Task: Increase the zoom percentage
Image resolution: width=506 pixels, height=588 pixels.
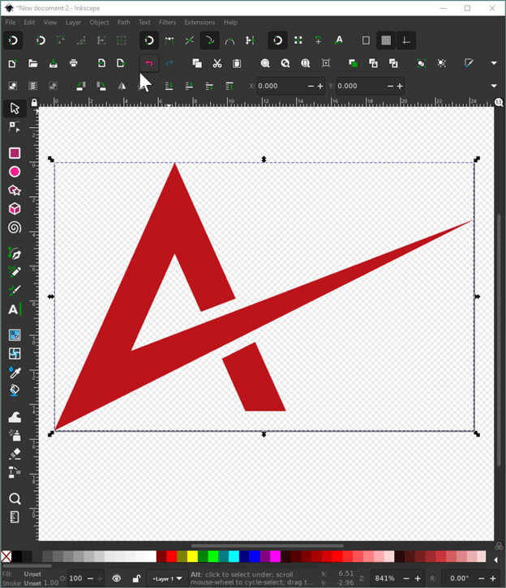Action: [418, 578]
